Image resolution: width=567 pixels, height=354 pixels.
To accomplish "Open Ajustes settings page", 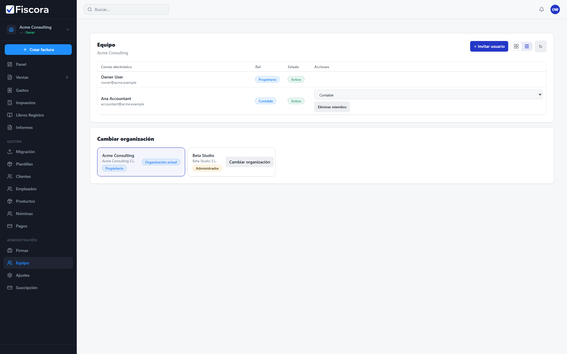I will pyautogui.click(x=38, y=275).
